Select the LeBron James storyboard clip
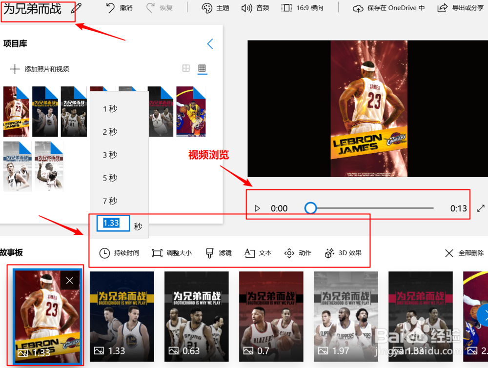This screenshot has height=368, width=488. pos(47,317)
